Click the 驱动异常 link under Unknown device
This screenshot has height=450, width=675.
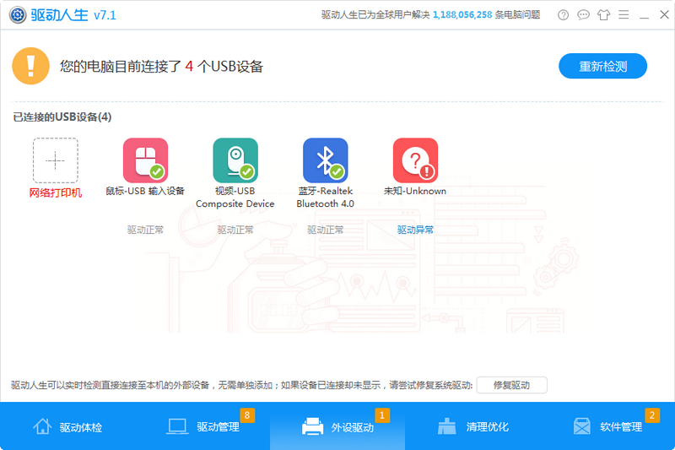(x=415, y=230)
